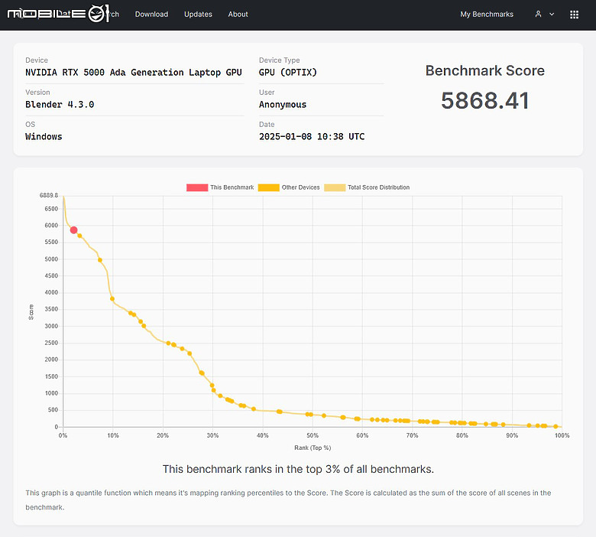Select the Windows OS value
The width and height of the screenshot is (596, 537).
point(44,136)
